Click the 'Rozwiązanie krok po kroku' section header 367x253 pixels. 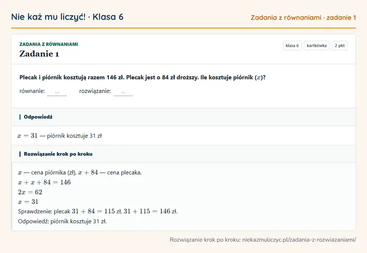click(x=183, y=154)
